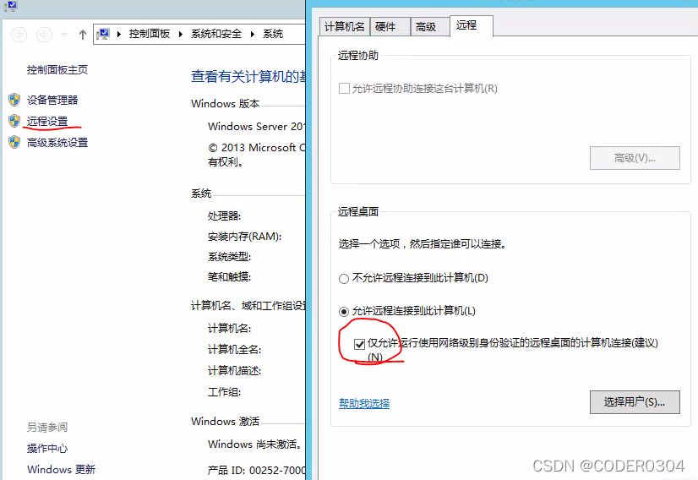Click the up arrow to go to parent folder
The height and width of the screenshot is (480, 698).
click(x=82, y=35)
